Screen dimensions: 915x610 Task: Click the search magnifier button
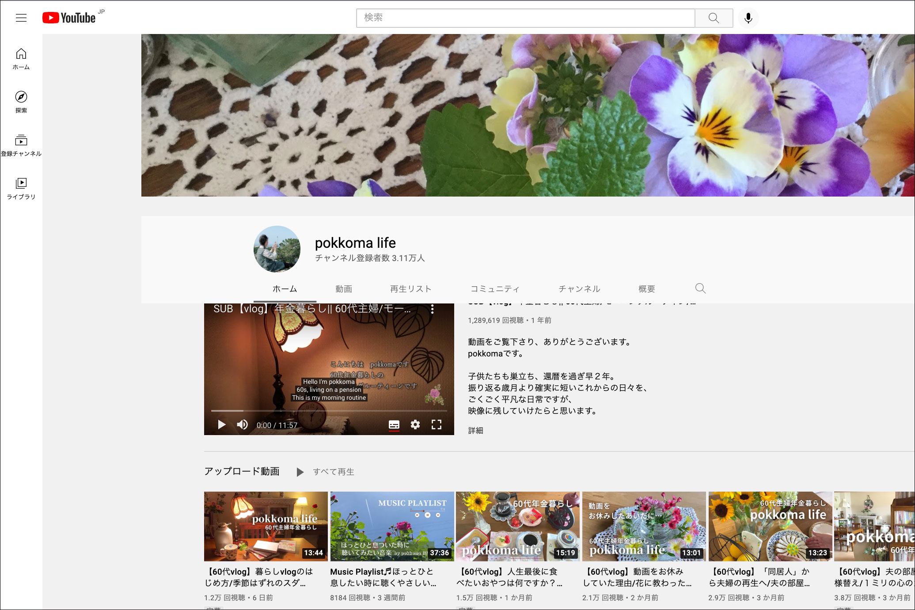tap(714, 18)
